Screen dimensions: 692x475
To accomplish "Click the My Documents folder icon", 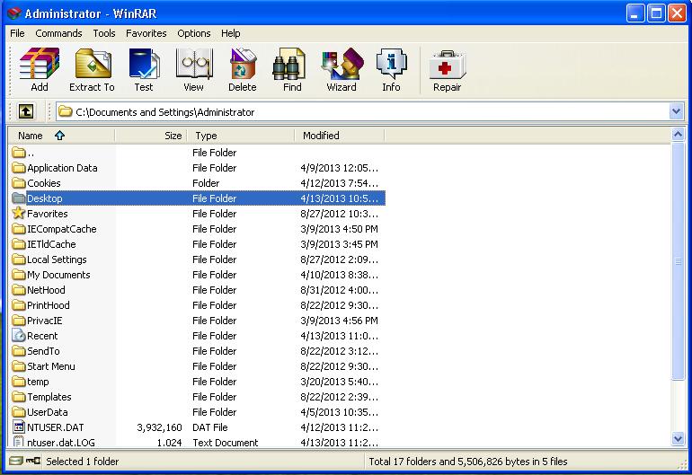I will pos(19,275).
